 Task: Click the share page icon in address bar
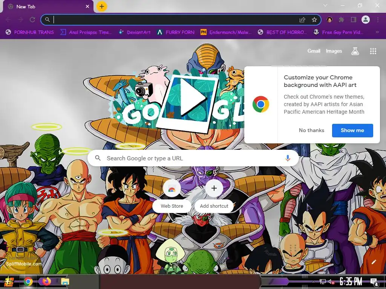(x=302, y=20)
